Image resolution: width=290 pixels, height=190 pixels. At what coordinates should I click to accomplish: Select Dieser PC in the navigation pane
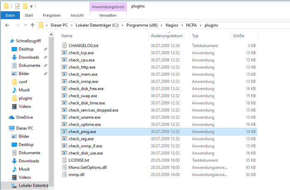(24, 128)
